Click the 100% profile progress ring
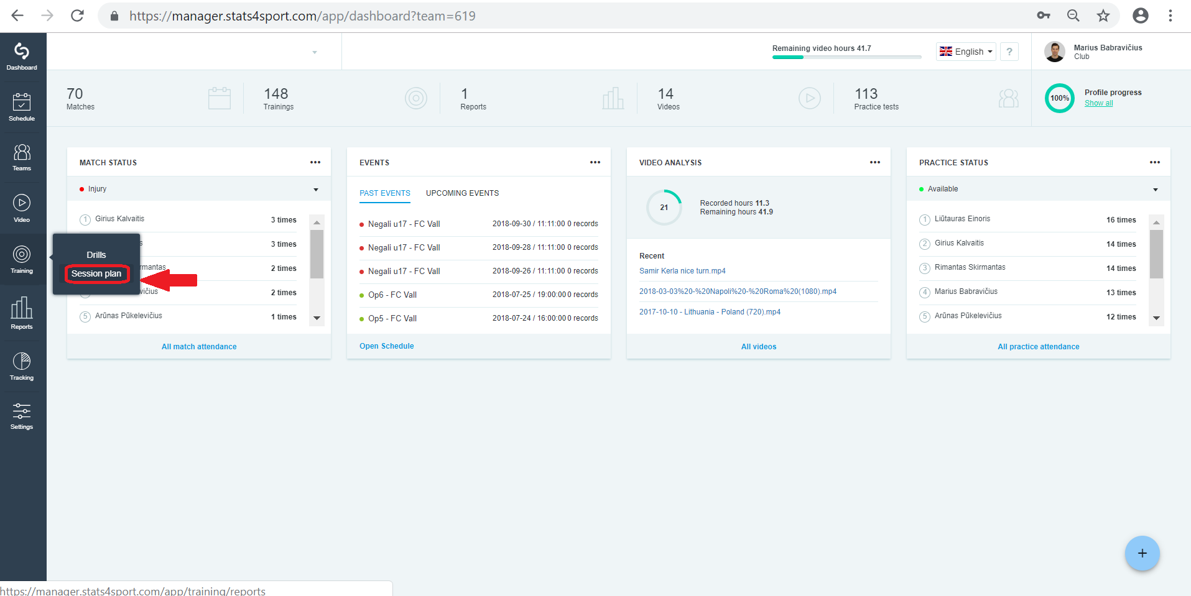Screen dimensions: 1191x596 (x=1060, y=98)
